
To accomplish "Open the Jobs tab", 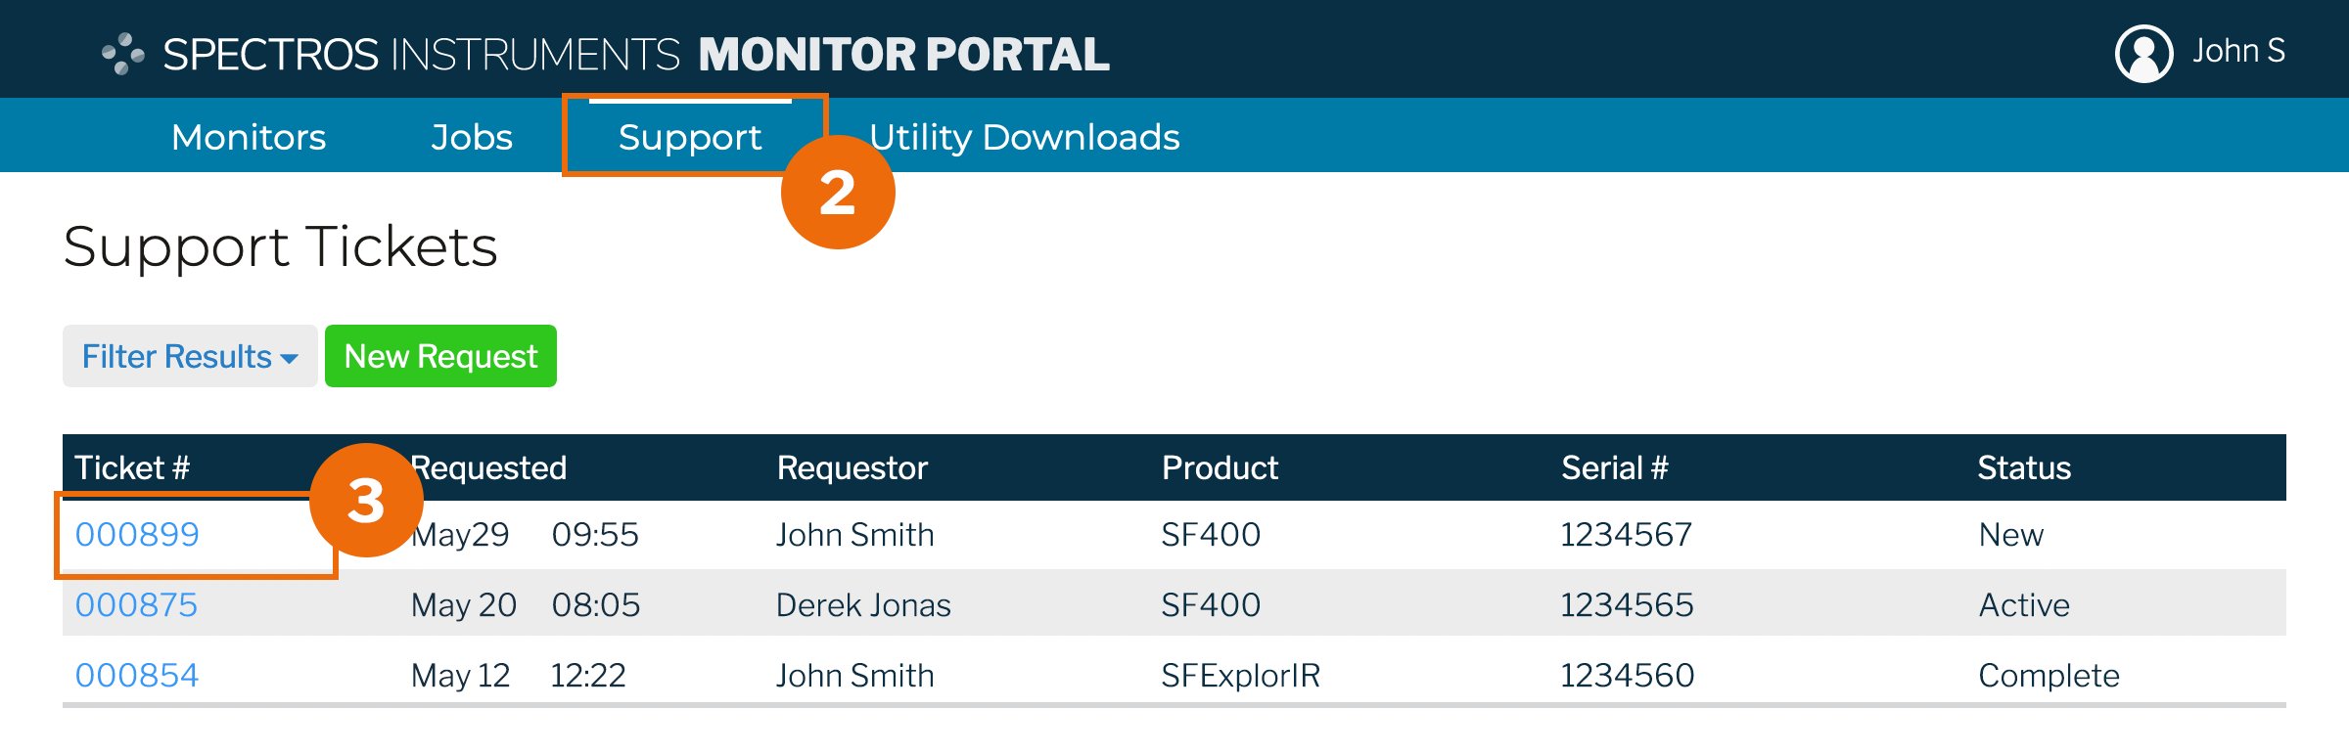I will coord(472,137).
